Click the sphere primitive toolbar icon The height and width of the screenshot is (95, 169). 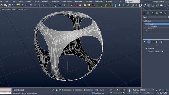coord(31,5)
